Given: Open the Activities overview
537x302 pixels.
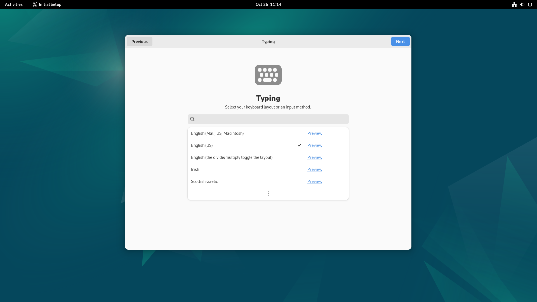Looking at the screenshot, I should click(x=13, y=4).
